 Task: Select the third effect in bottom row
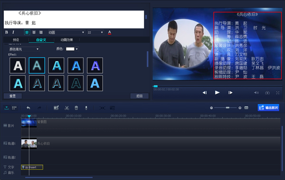tap(56, 83)
